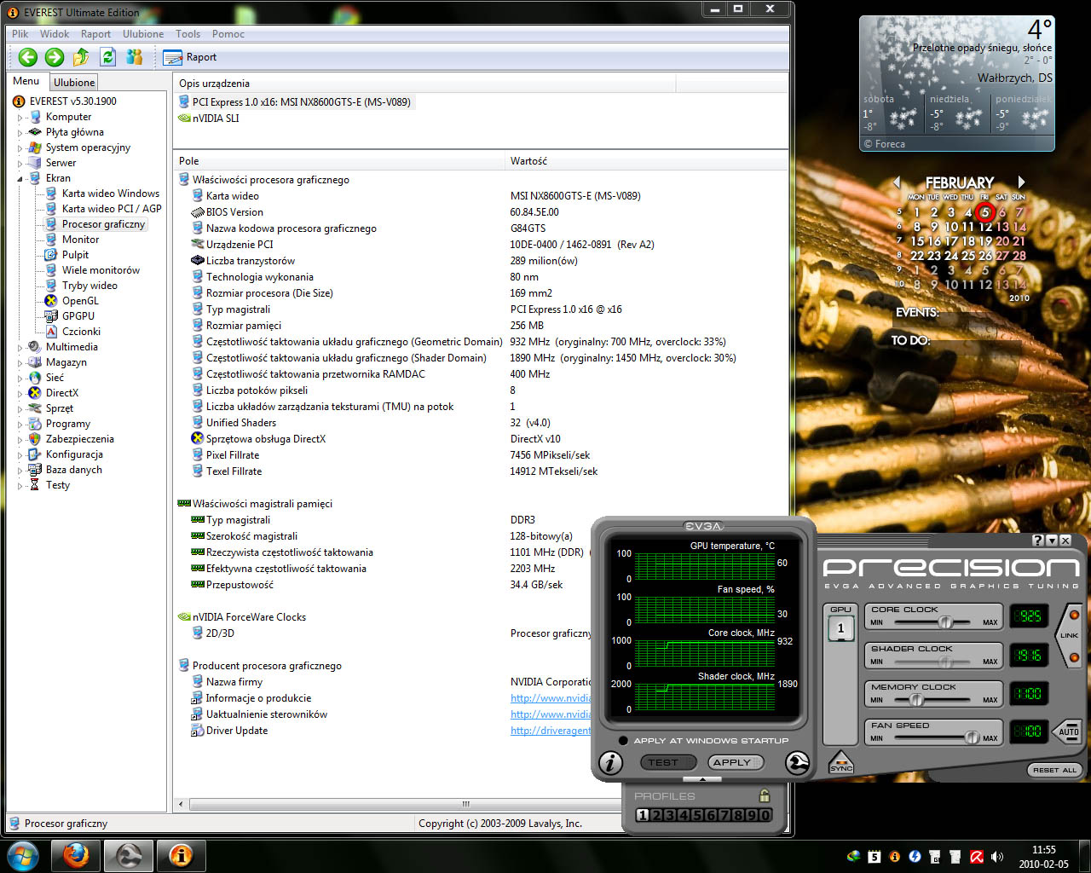This screenshot has width=1091, height=873.
Task: Click the profiles padlock icon
Action: click(765, 795)
